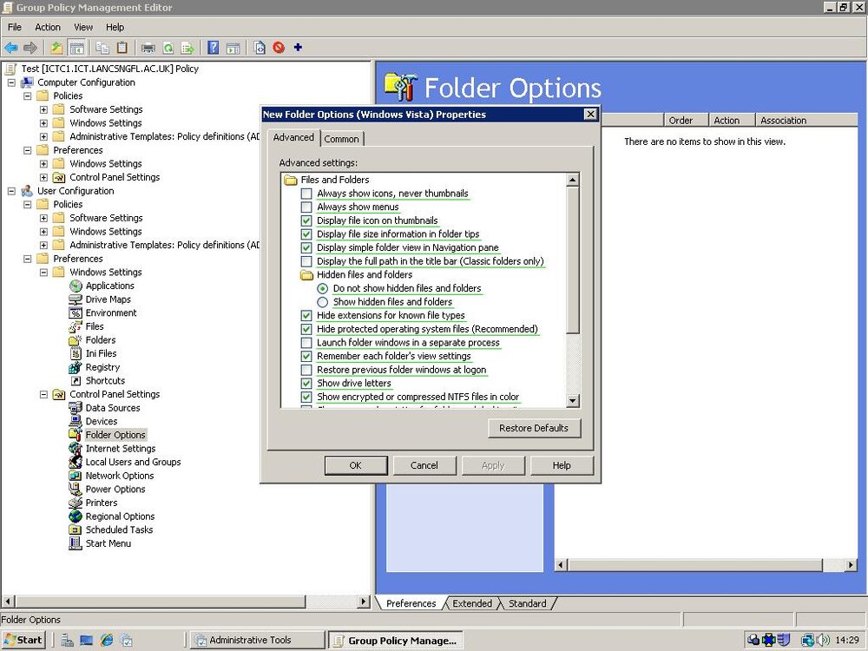Select Local Users and Groups item
Image resolution: width=868 pixels, height=651 pixels.
[134, 463]
